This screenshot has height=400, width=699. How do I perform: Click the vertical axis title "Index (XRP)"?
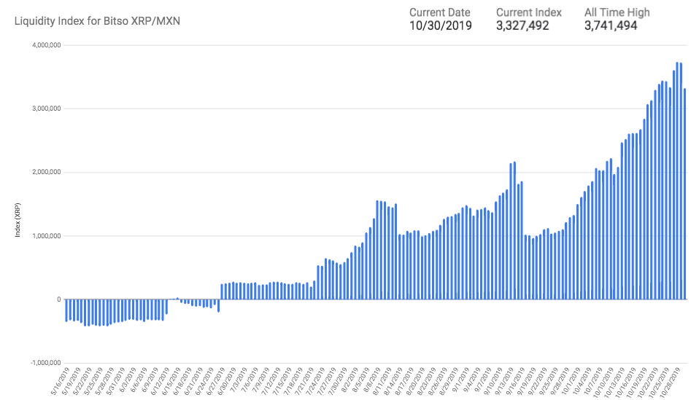click(x=18, y=220)
